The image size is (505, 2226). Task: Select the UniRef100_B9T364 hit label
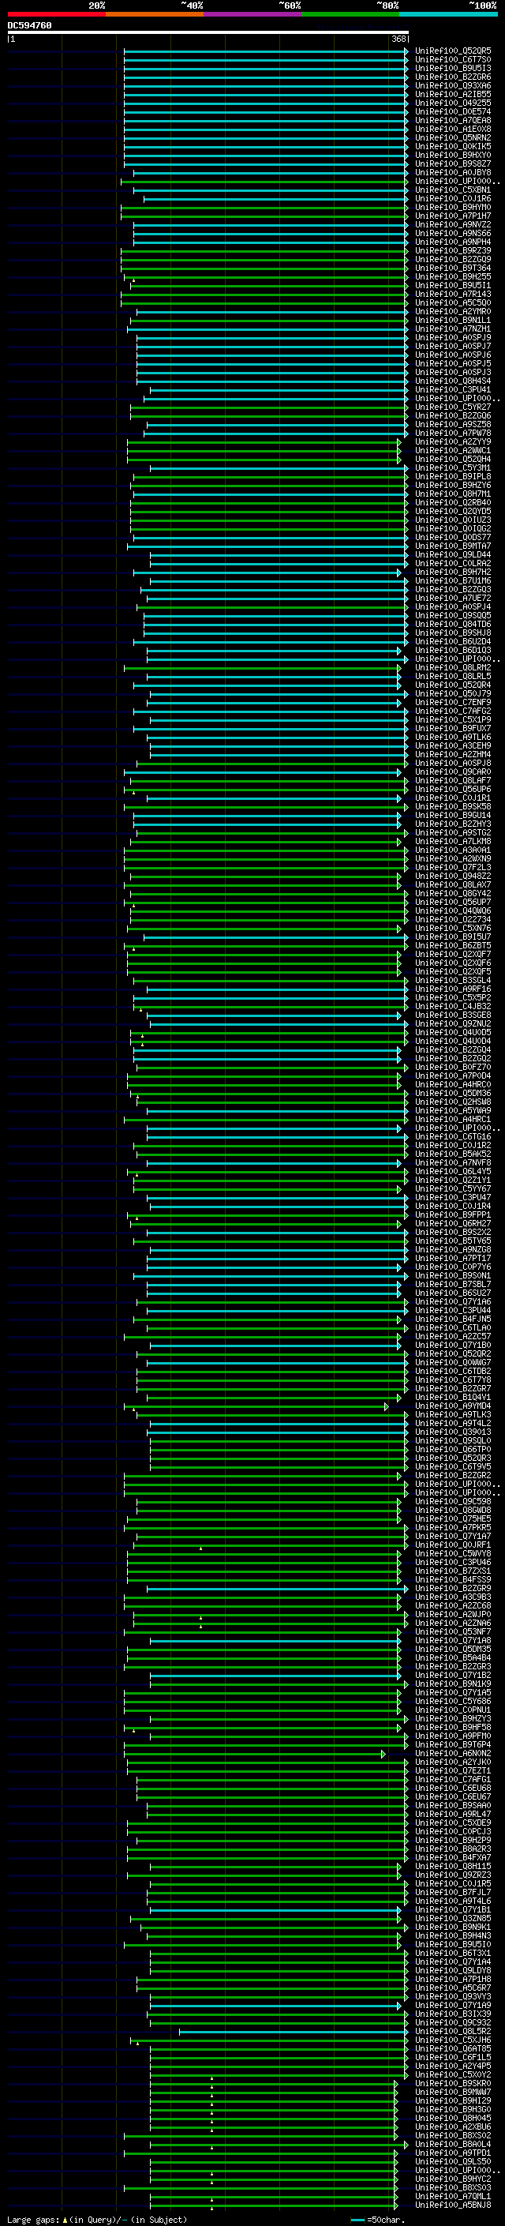453,268
